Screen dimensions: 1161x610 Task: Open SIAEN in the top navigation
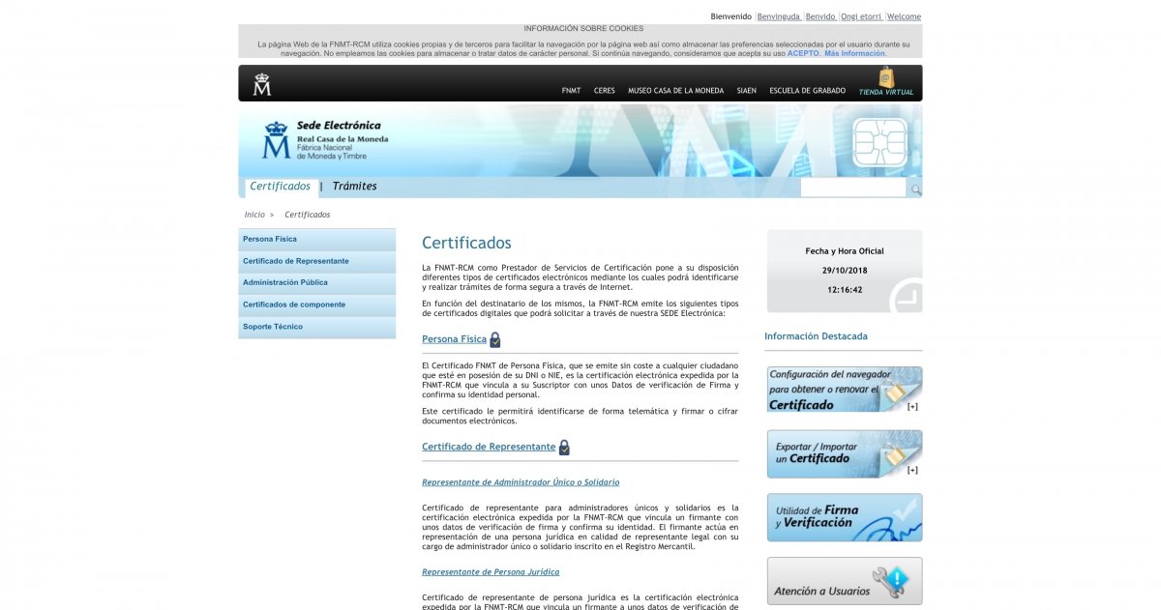tap(746, 91)
